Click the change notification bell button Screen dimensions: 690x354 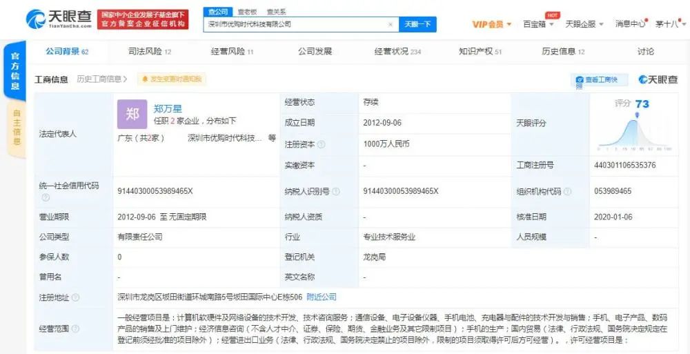point(171,79)
